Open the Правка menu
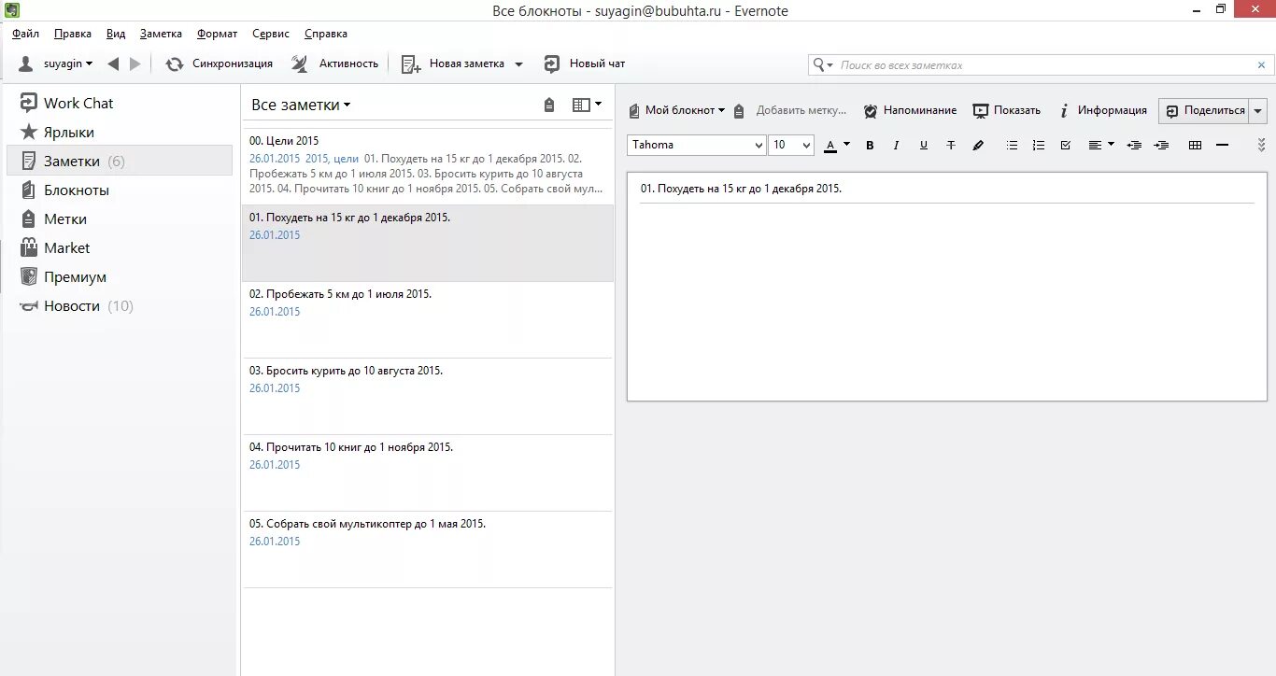1276x676 pixels. [73, 34]
